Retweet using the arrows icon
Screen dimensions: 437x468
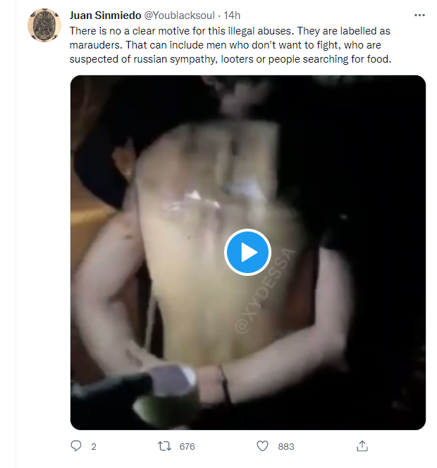pyautogui.click(x=164, y=446)
